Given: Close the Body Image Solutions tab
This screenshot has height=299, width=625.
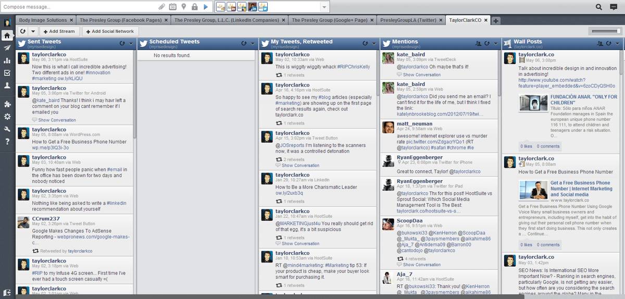Looking at the screenshot, I should (x=72, y=20).
